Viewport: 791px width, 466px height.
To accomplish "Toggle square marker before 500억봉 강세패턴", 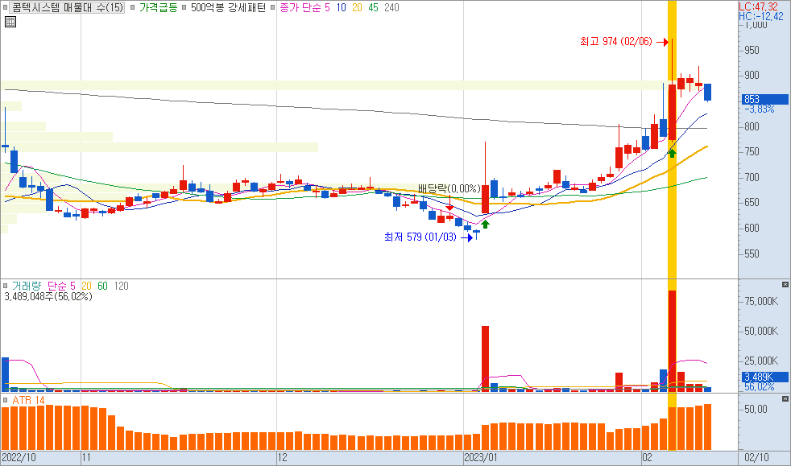I will (x=184, y=7).
